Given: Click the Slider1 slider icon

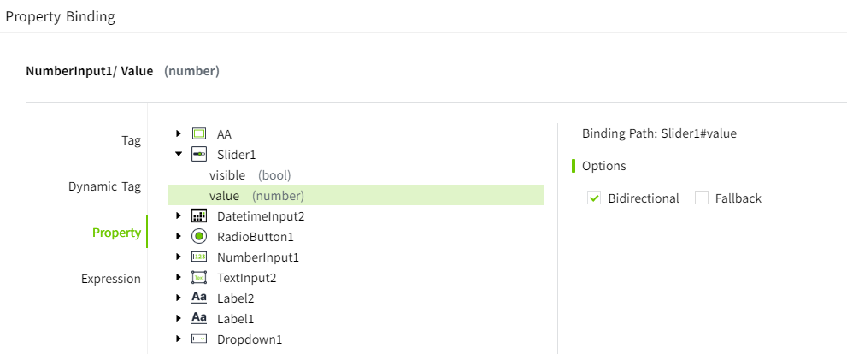Looking at the screenshot, I should (x=199, y=154).
